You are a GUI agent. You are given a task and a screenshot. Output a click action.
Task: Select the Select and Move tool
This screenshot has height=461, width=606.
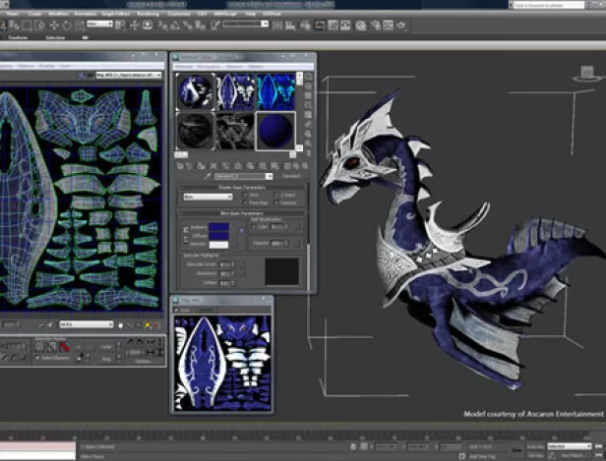pos(54,26)
